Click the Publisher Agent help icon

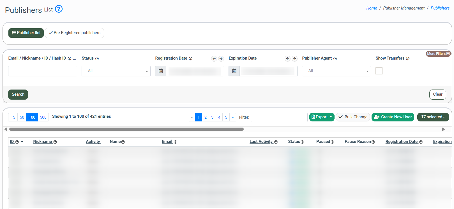(x=335, y=58)
